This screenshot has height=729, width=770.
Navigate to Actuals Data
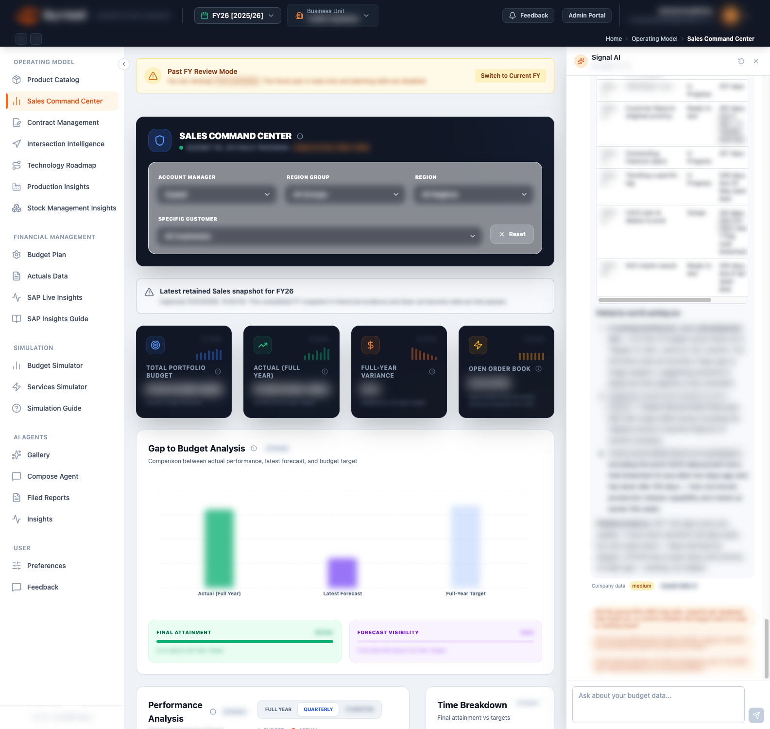(62, 276)
